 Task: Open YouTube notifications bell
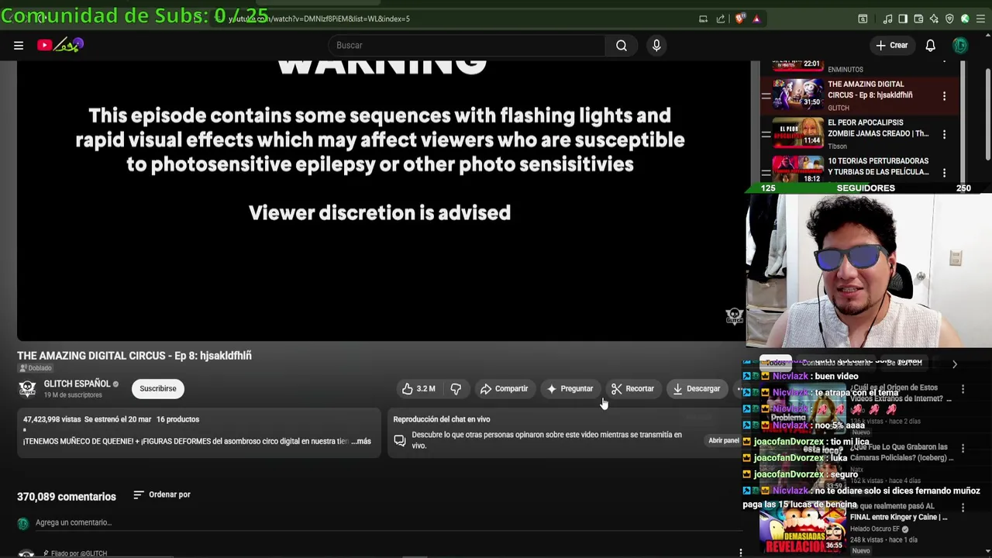(x=930, y=46)
